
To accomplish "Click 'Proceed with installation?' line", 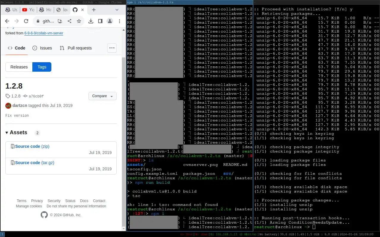I will [303, 9].
